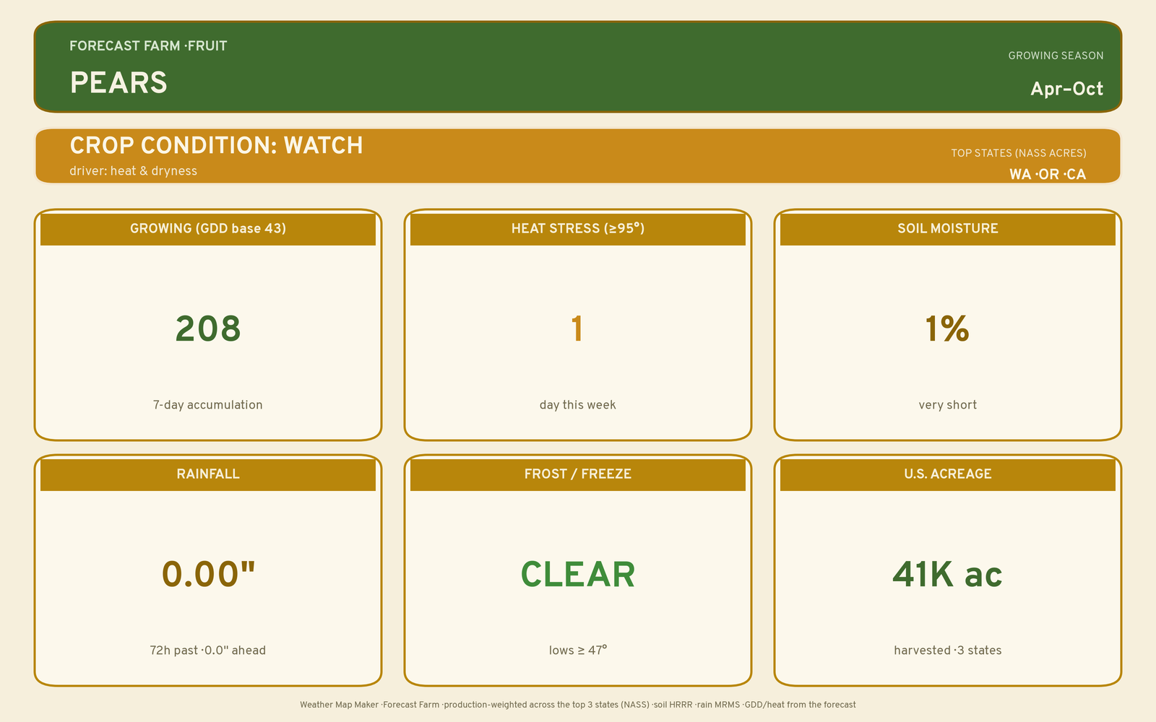Viewport: 1156px width, 722px height.
Task: Select the U.S. ACREAGE header
Action: pos(948,474)
